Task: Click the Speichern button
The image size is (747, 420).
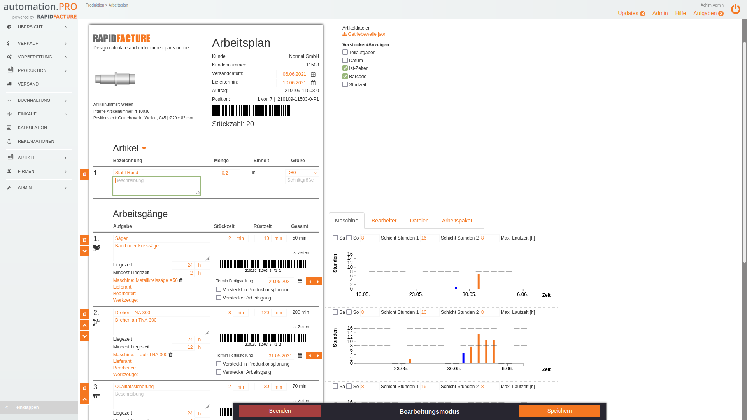Action: pos(559,411)
